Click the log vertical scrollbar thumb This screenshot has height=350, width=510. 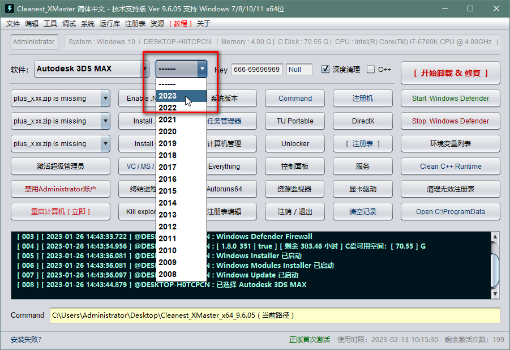(x=495, y=270)
